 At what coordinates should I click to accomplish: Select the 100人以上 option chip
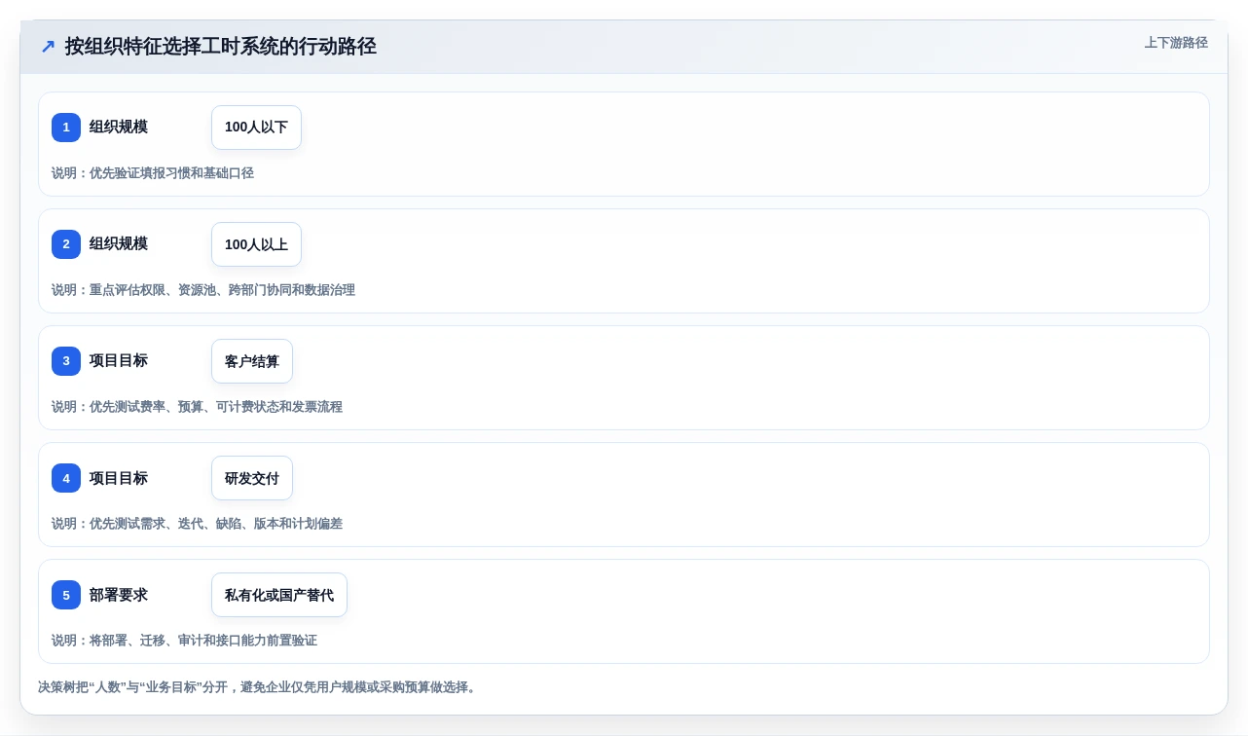point(256,244)
